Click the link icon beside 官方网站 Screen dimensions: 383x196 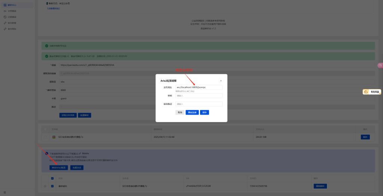pyautogui.click(x=4, y=29)
